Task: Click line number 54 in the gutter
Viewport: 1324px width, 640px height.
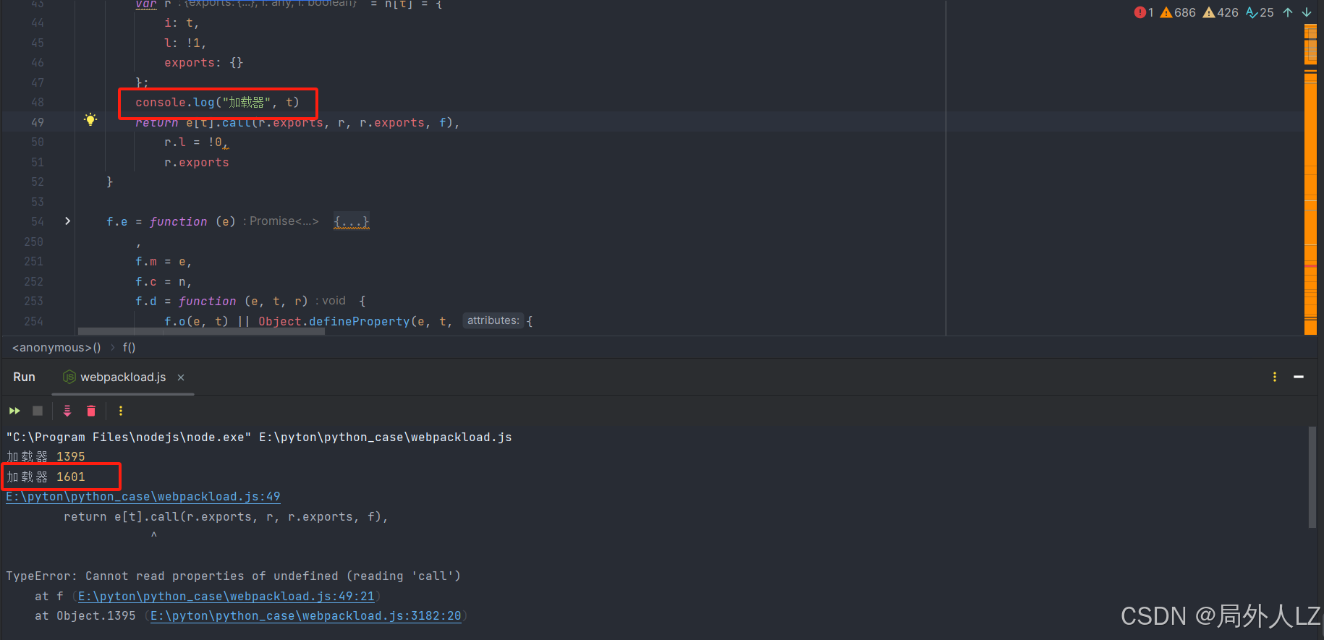Action: (x=38, y=221)
